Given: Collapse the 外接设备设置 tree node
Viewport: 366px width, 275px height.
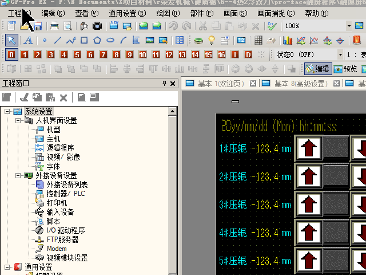Looking at the screenshot, I should (18, 175).
